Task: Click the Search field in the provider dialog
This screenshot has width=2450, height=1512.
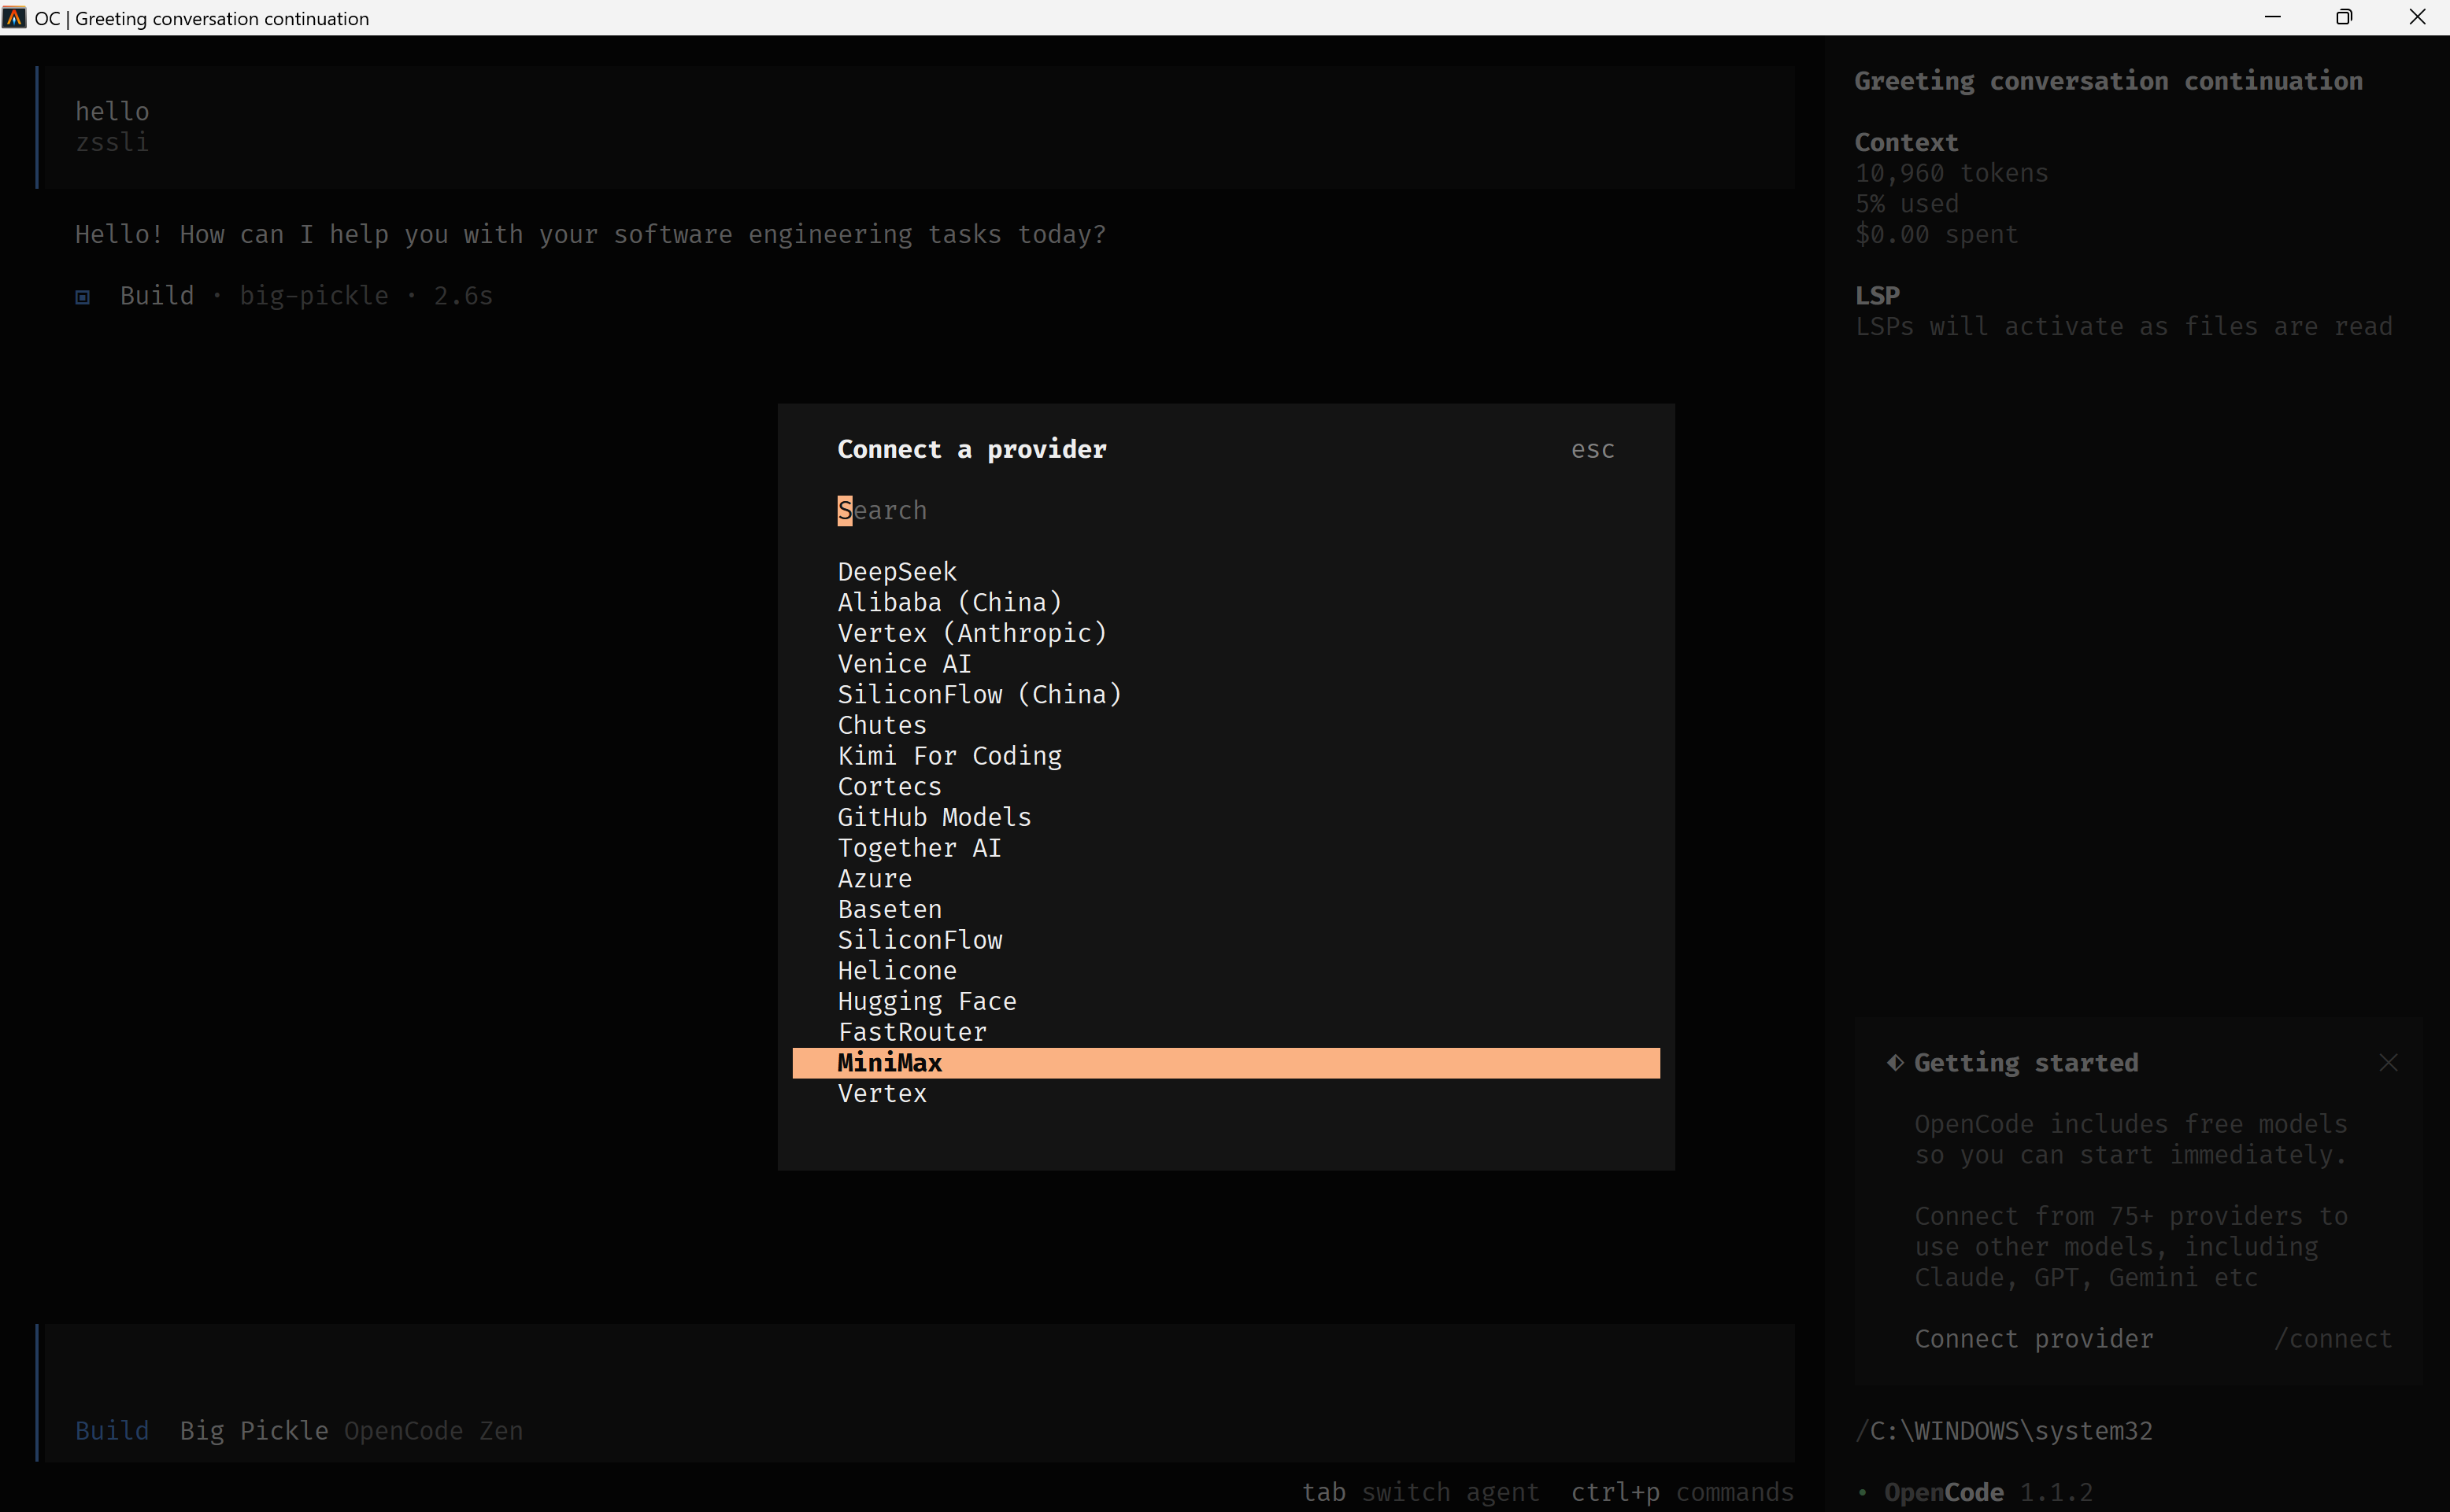Action: [x=881, y=510]
